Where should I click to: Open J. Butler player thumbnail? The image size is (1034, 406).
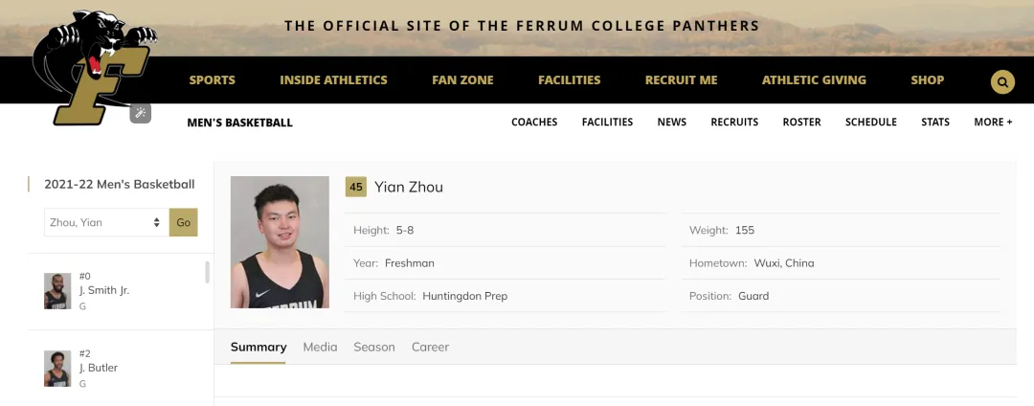57,369
